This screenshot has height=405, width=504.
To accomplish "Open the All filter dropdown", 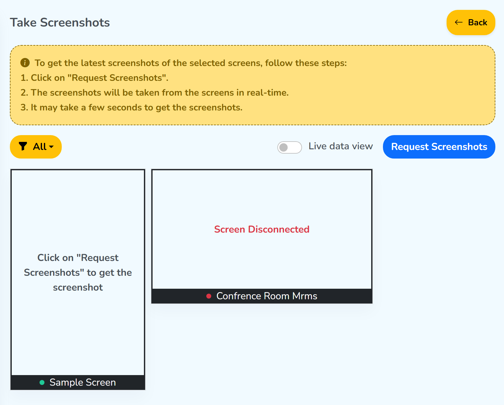I will pyautogui.click(x=36, y=147).
